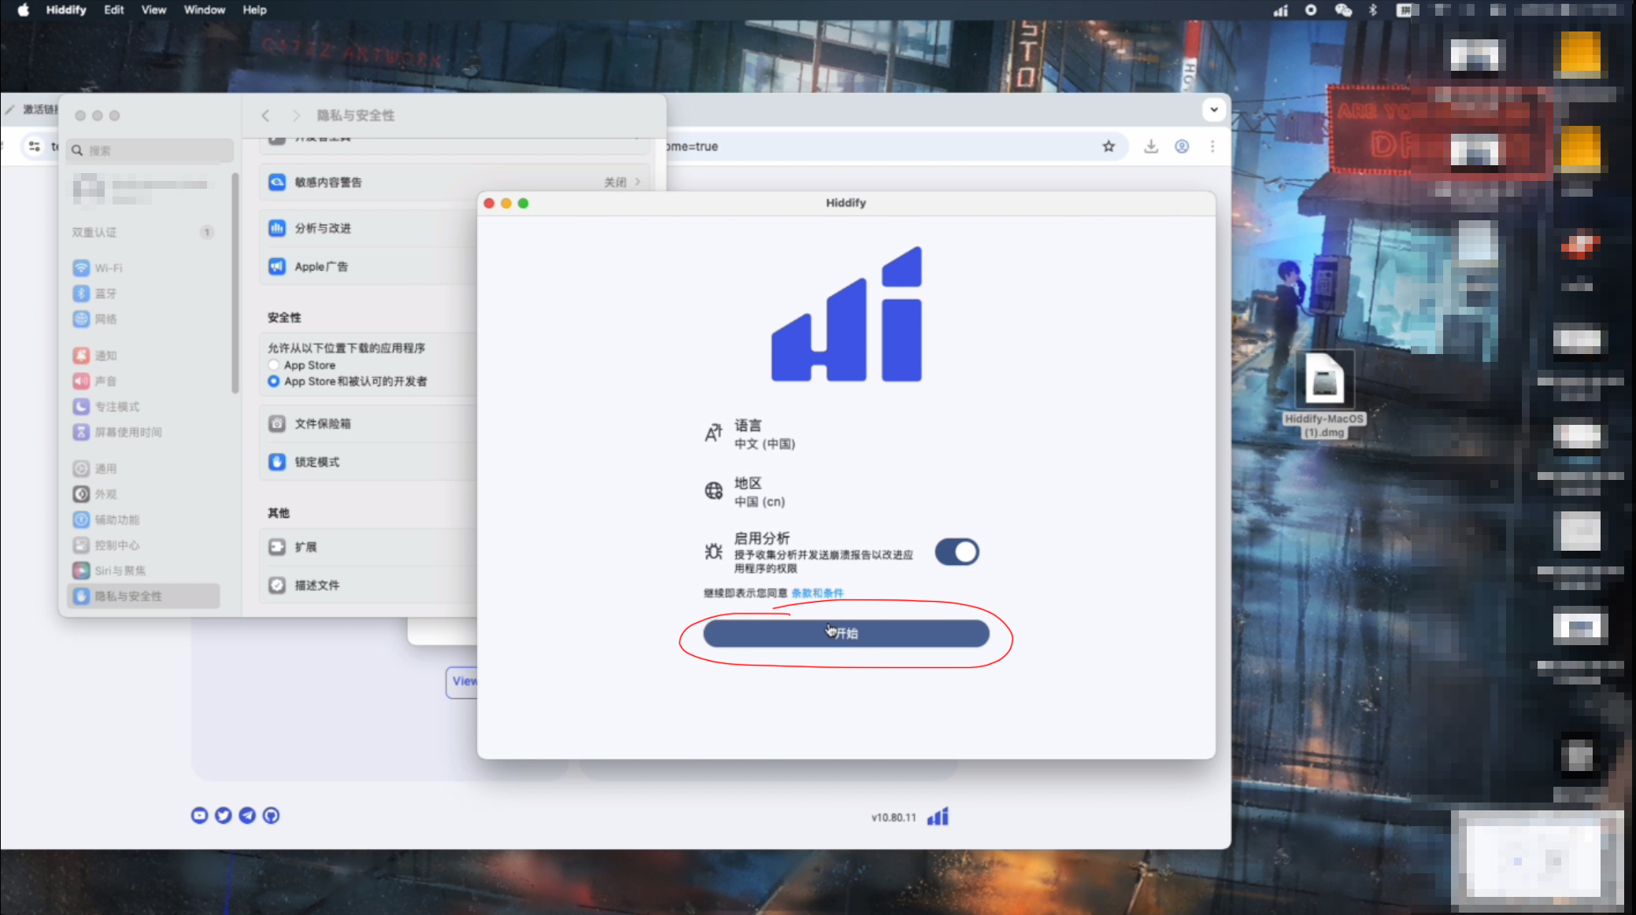Open 描述文件 profiles settings row
The height and width of the screenshot is (915, 1636).
pyautogui.click(x=368, y=585)
